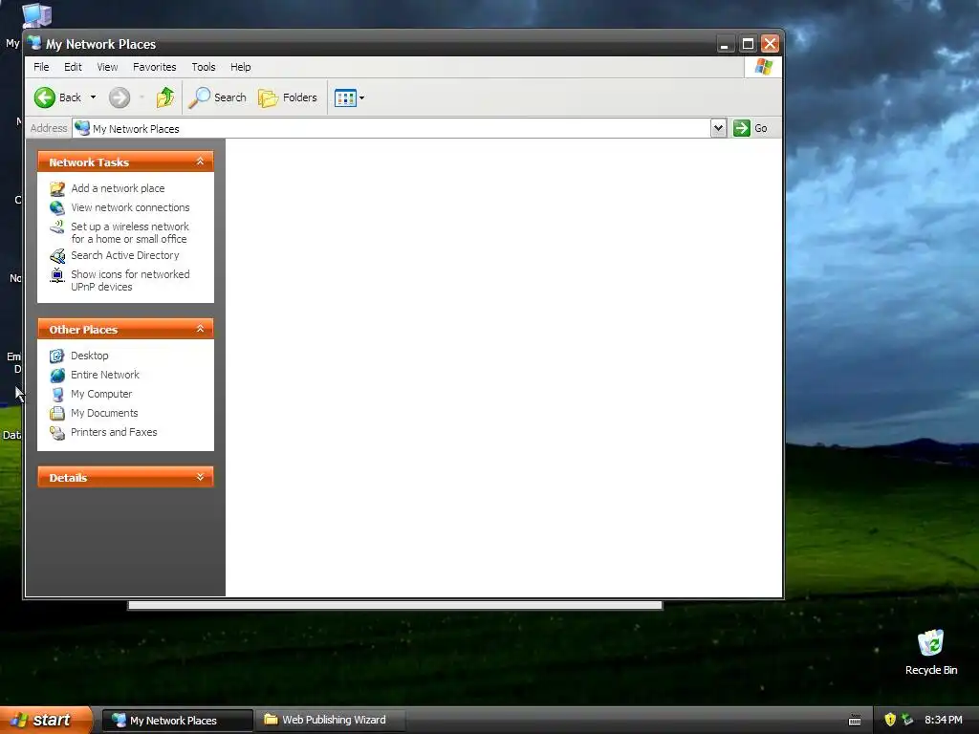Image resolution: width=979 pixels, height=734 pixels.
Task: Click Set up a wireless network link
Action: pyautogui.click(x=130, y=232)
